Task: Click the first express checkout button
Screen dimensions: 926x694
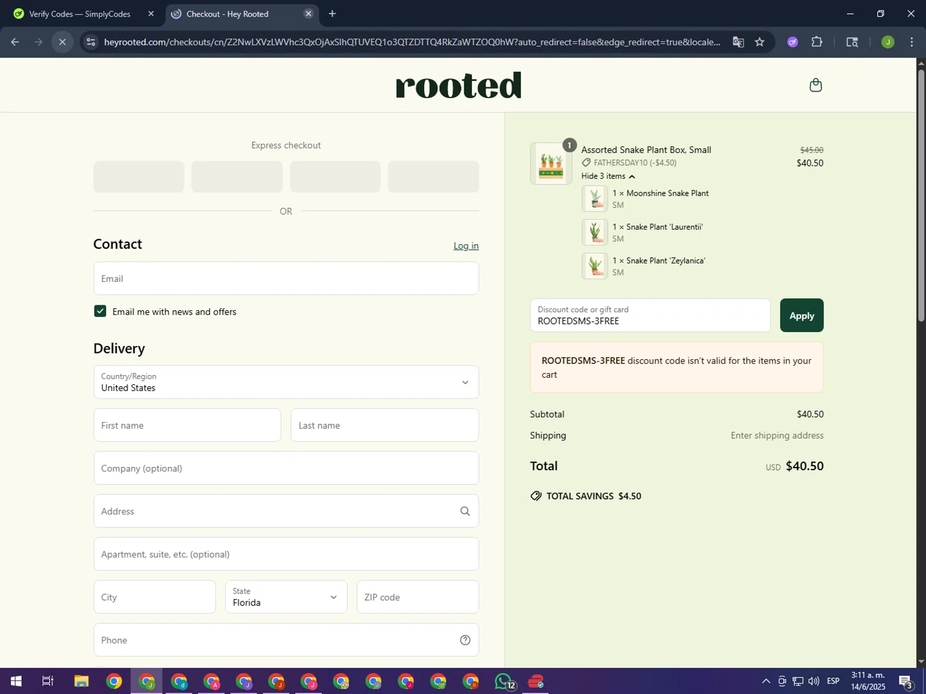Action: tap(138, 176)
